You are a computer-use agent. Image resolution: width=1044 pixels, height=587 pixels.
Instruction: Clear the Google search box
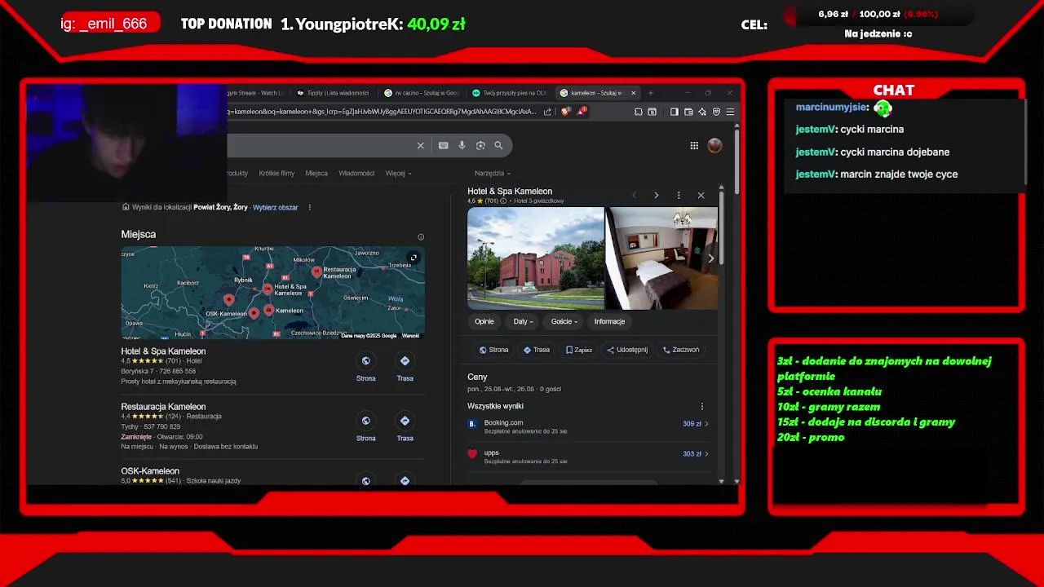pyautogui.click(x=420, y=145)
